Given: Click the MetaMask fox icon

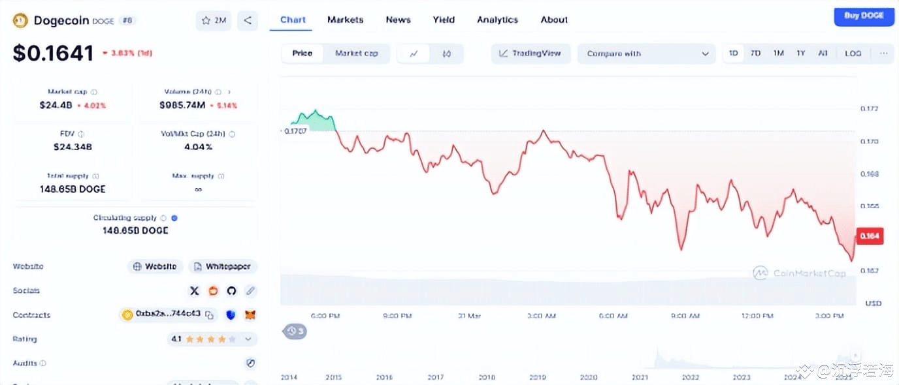Looking at the screenshot, I should coord(250,315).
